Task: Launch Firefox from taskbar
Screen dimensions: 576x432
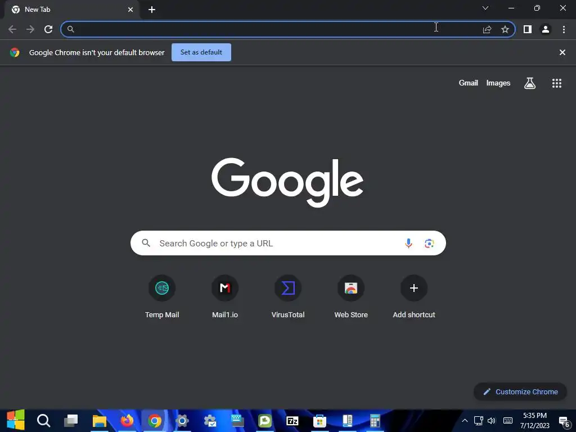Action: [x=127, y=421]
